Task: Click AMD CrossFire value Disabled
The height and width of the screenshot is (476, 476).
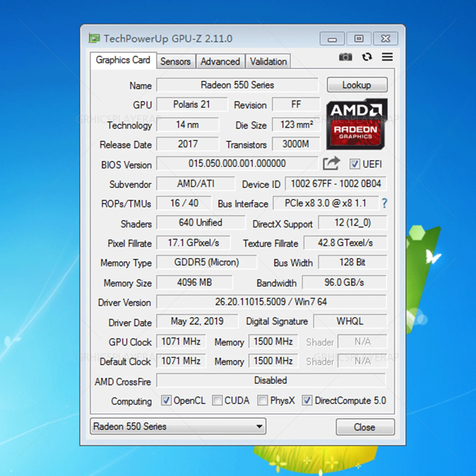Action: (x=271, y=380)
